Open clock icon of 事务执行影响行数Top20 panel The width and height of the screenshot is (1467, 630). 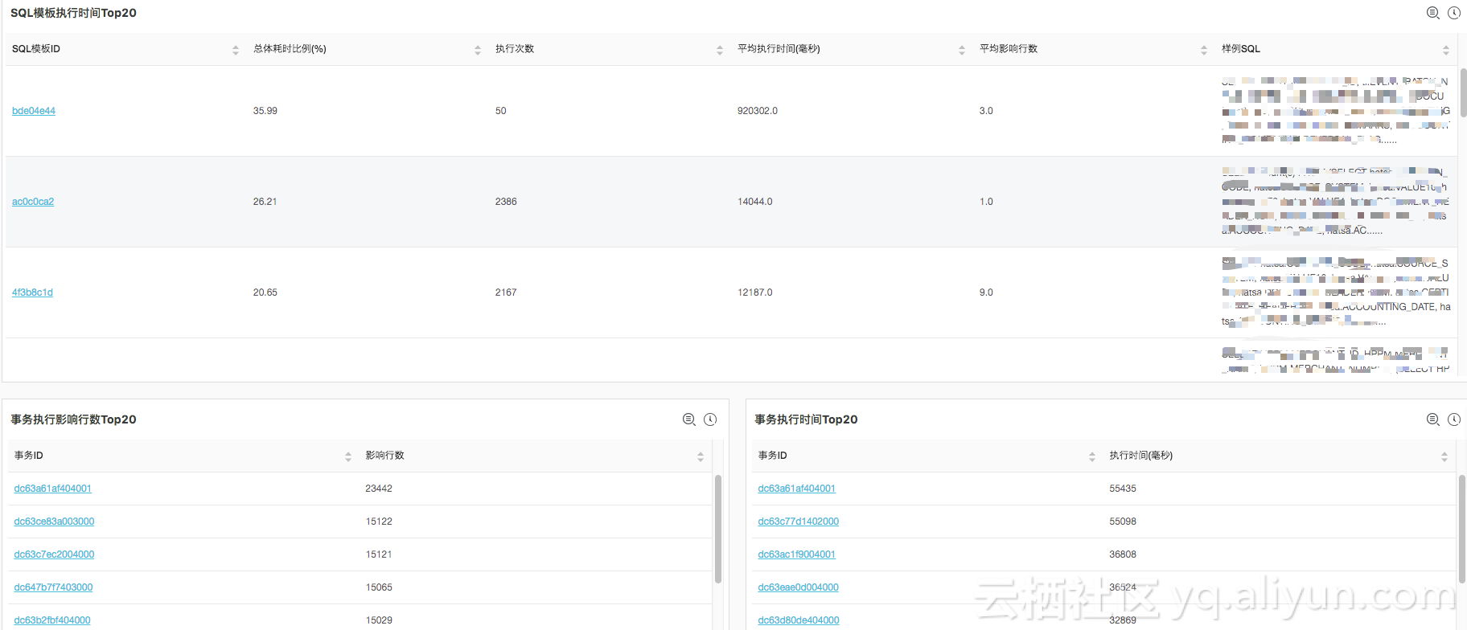(710, 419)
